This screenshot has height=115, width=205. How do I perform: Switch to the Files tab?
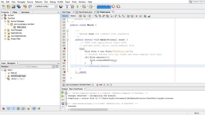click(x=15, y=12)
